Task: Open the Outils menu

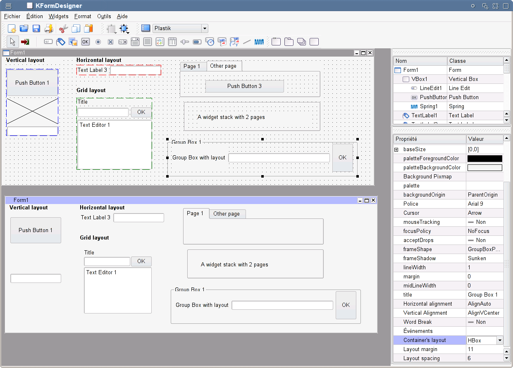Action: pos(104,17)
